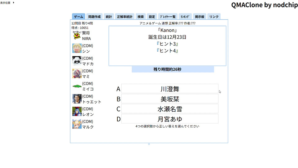Click the QMAClone by nodchip title
The width and height of the screenshot is (298, 168).
tap(264, 5)
